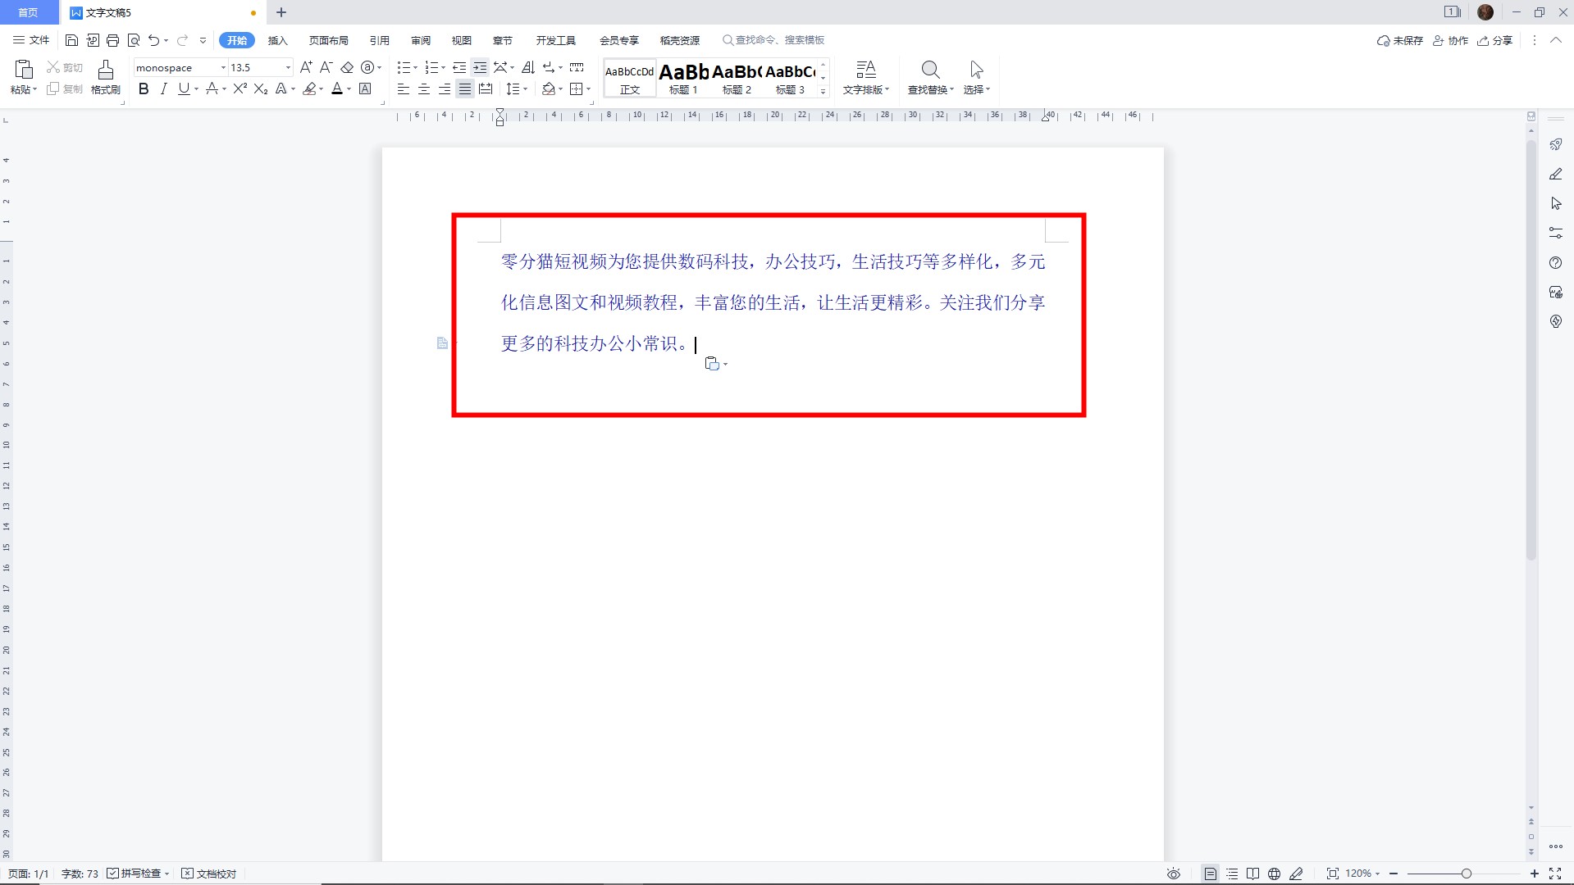Toggle italic formatting on selected text
The width and height of the screenshot is (1574, 885).
pyautogui.click(x=163, y=89)
